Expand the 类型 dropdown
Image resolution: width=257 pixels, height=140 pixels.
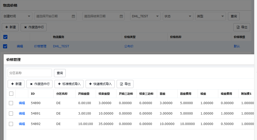pos(211,16)
